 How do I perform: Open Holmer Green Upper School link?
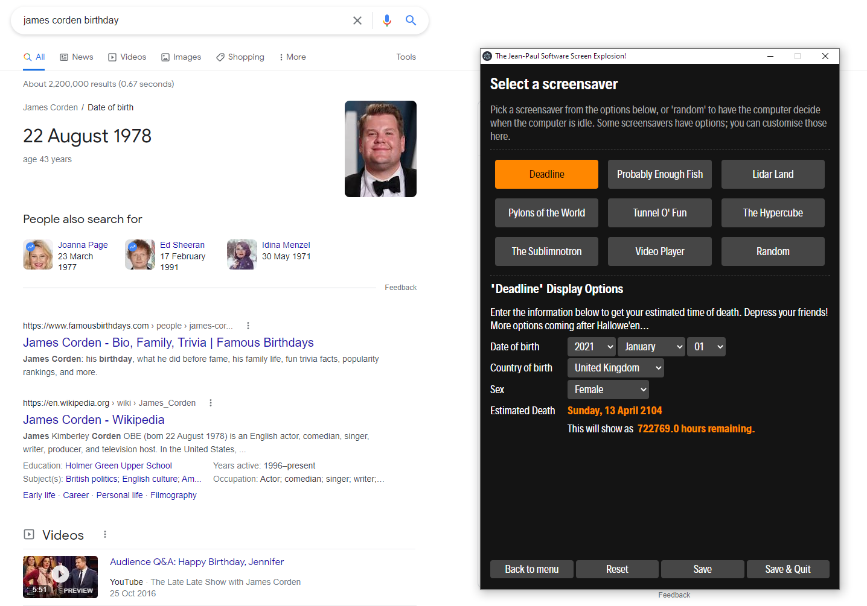tap(118, 466)
